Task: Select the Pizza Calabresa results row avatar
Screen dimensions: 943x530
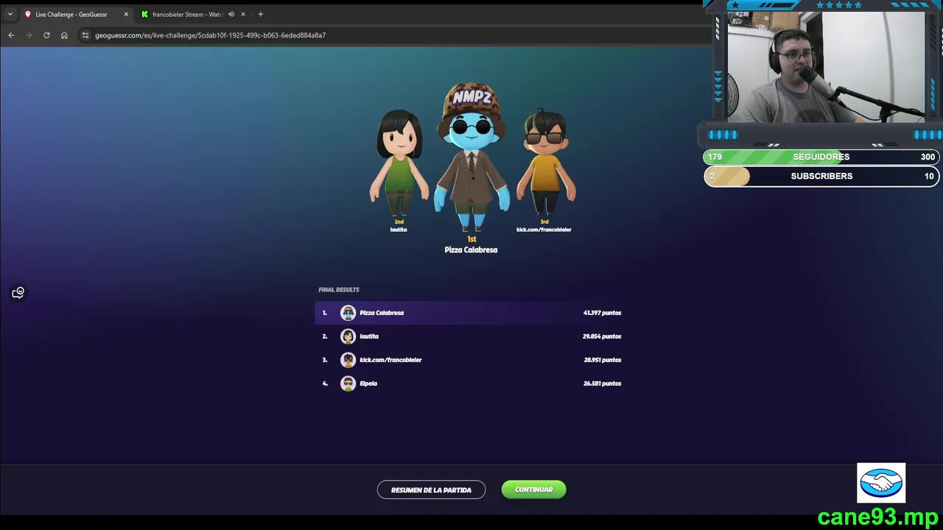Action: pos(348,313)
